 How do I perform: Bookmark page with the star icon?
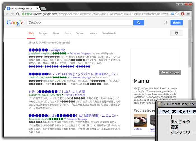click(x=177, y=14)
